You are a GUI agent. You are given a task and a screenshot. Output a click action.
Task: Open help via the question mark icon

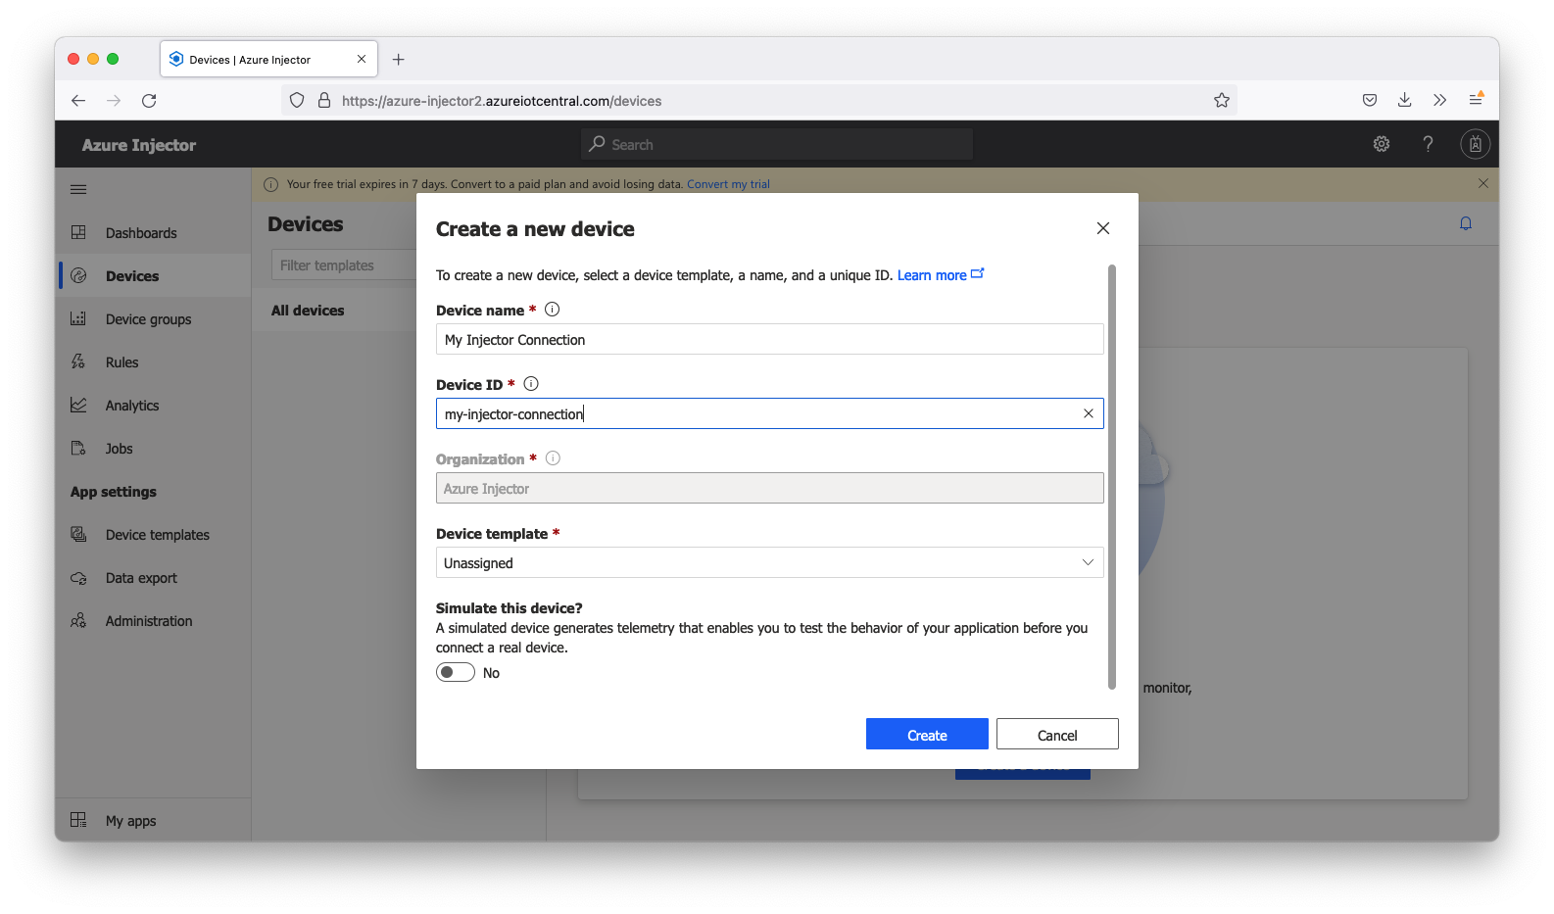[1428, 144]
